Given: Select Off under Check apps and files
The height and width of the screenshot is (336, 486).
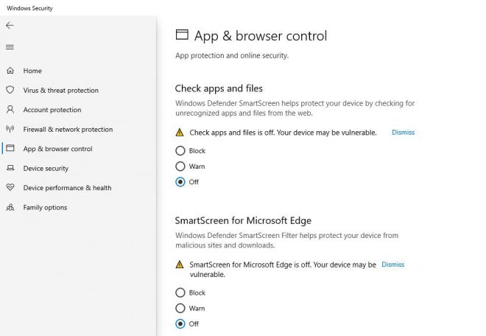Looking at the screenshot, I should click(x=180, y=182).
